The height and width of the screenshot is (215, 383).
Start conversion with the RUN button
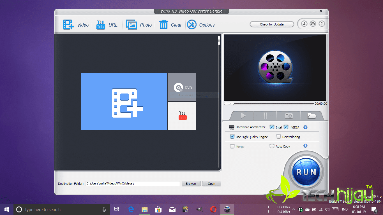[306, 172]
